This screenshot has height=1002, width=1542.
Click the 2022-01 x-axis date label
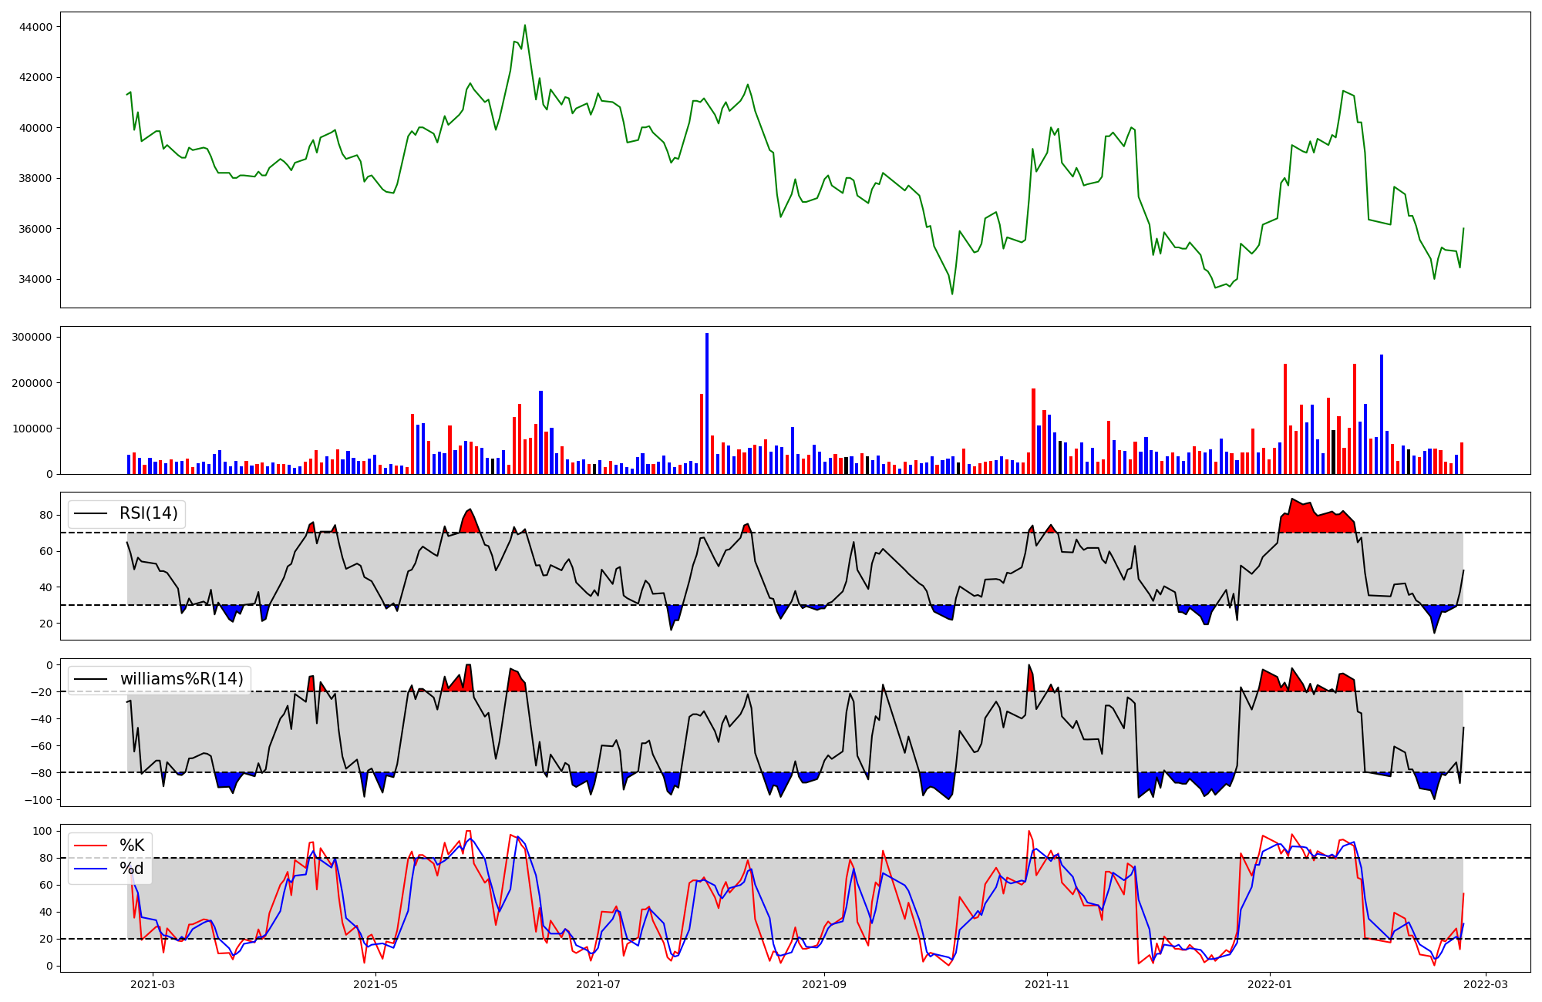click(1270, 984)
